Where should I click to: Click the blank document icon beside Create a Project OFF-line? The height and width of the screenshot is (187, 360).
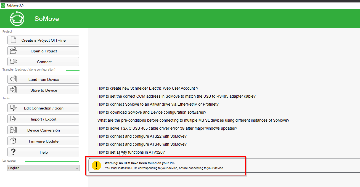pyautogui.click(x=13, y=40)
